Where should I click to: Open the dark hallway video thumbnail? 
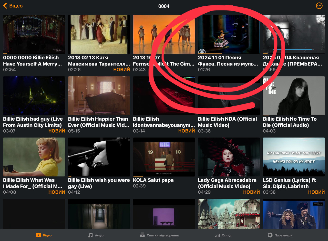(x=99, y=214)
